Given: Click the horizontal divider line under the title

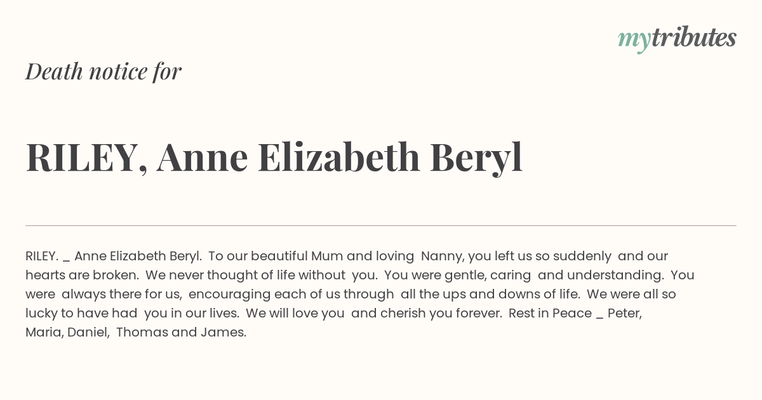Looking at the screenshot, I should click(x=381, y=225).
